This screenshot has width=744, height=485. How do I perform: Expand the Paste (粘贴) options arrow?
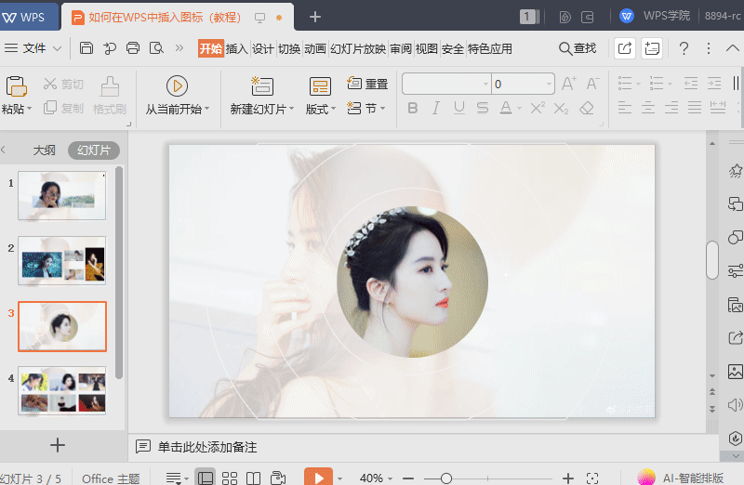30,109
